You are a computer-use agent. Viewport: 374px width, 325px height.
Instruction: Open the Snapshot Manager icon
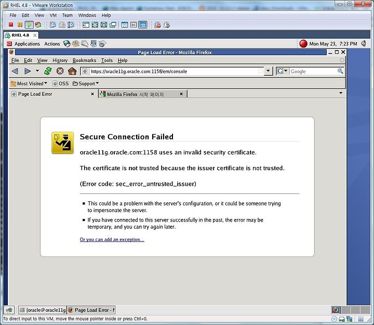point(71,24)
